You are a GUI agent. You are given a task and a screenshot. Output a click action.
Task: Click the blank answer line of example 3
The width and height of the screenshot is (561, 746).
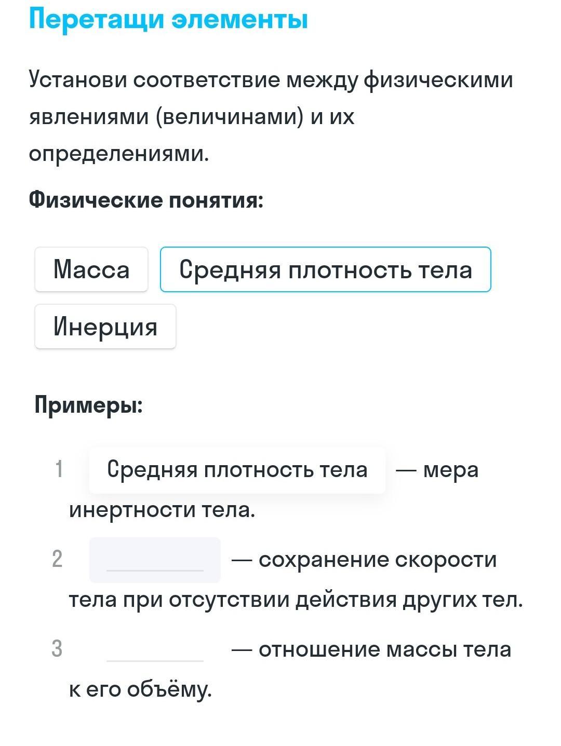(155, 649)
